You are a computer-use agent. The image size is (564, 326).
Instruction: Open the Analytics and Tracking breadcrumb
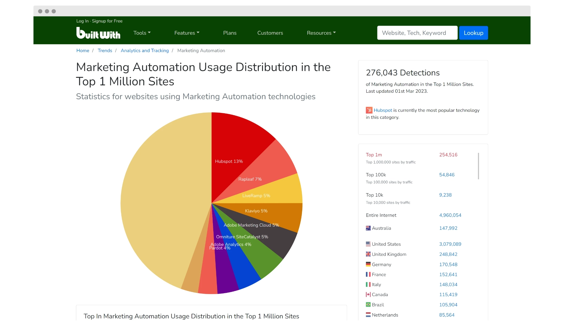pos(145,50)
